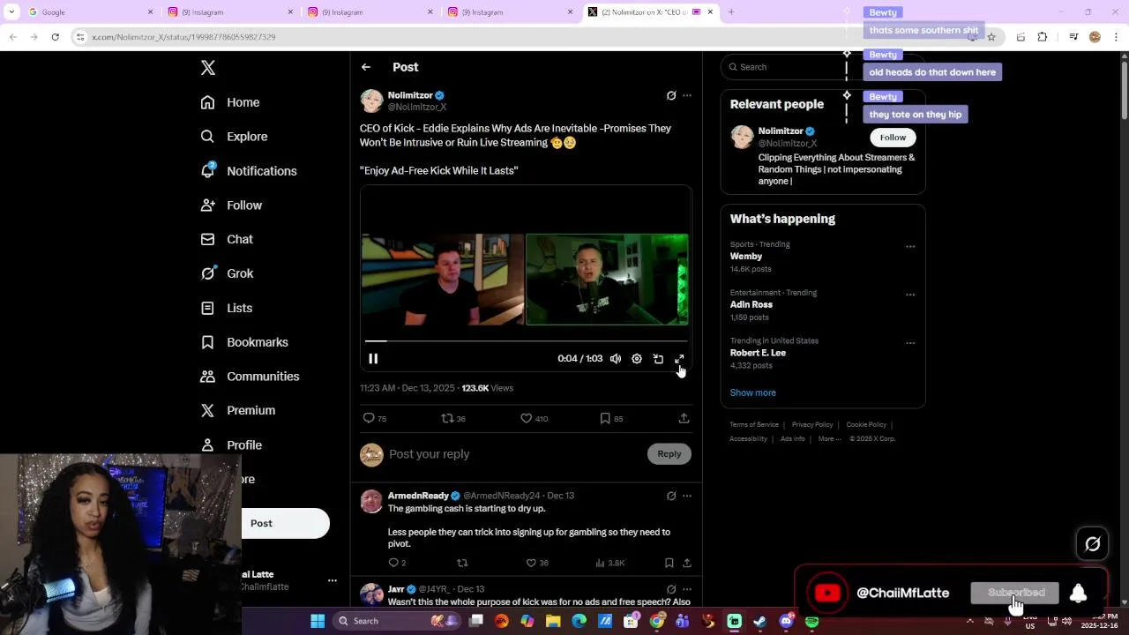Like the post with 410 likes
Viewport: 1129px width, 635px height.
click(x=534, y=418)
